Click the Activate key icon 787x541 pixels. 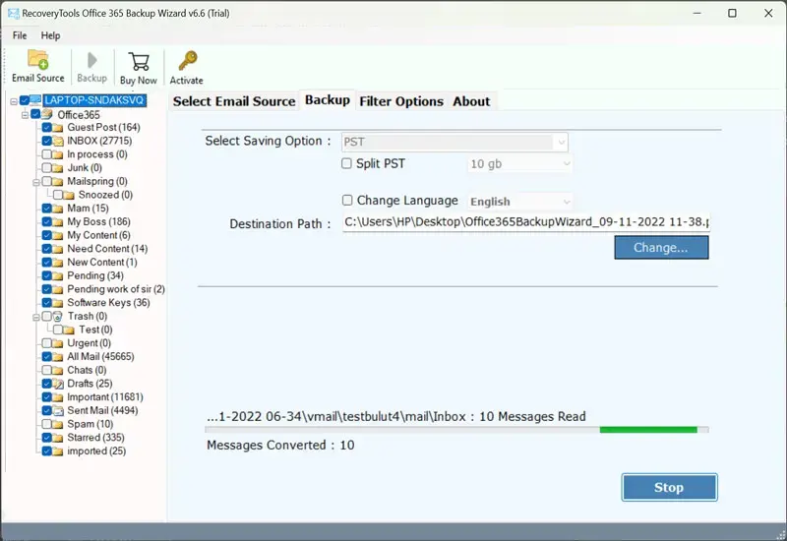[186, 60]
